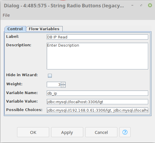Click the Apply button

pos(67,132)
